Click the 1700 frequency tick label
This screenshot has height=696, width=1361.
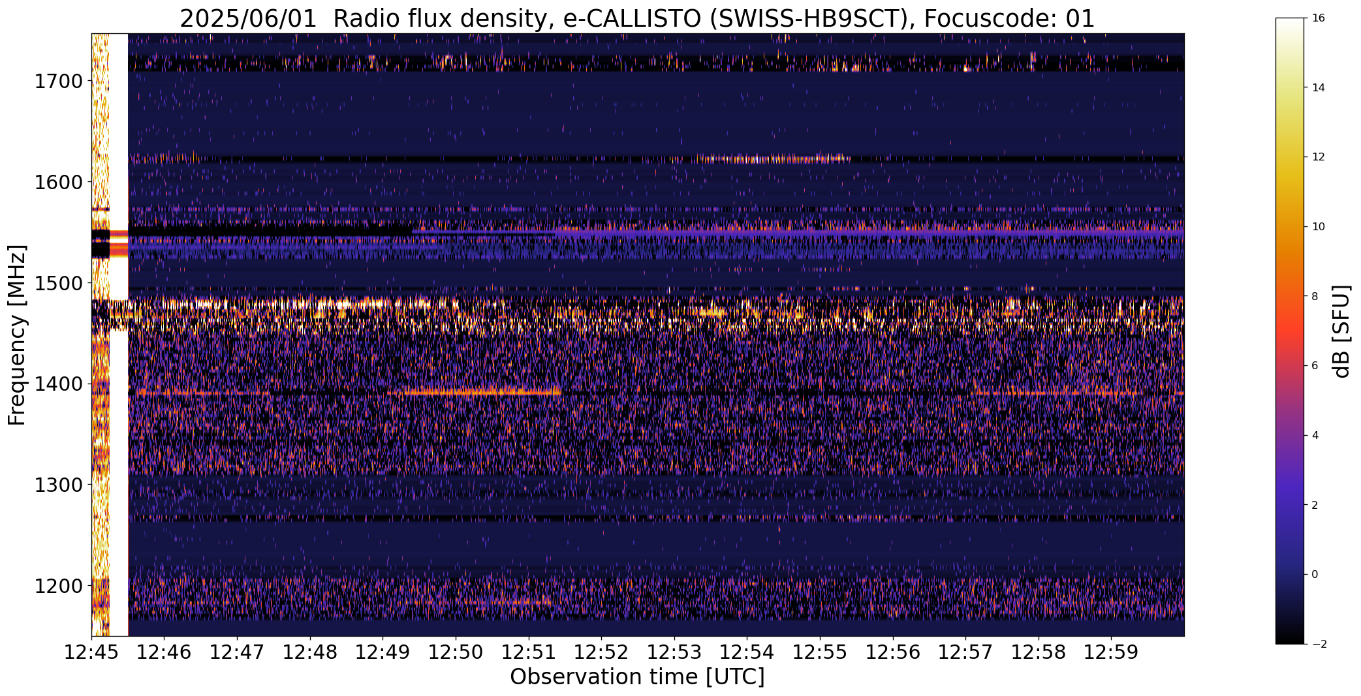[58, 82]
